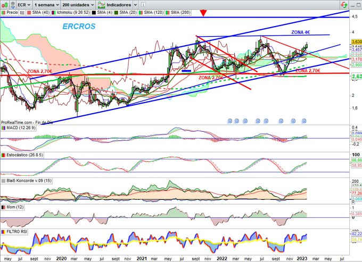Open the Precio legend settings
This screenshot has width=362, height=262.
[x=10, y=12]
